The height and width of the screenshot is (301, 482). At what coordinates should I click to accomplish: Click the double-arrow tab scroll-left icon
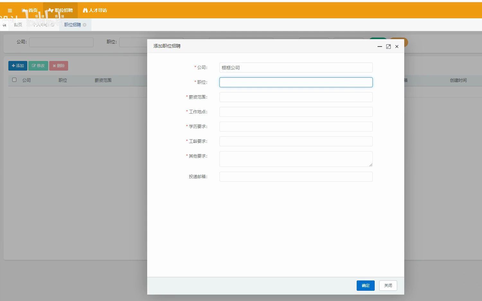tap(4, 25)
